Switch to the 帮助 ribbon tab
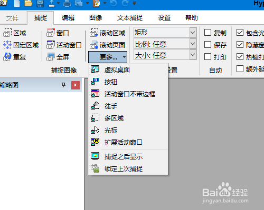This screenshot has width=264, height=210. pos(192,18)
